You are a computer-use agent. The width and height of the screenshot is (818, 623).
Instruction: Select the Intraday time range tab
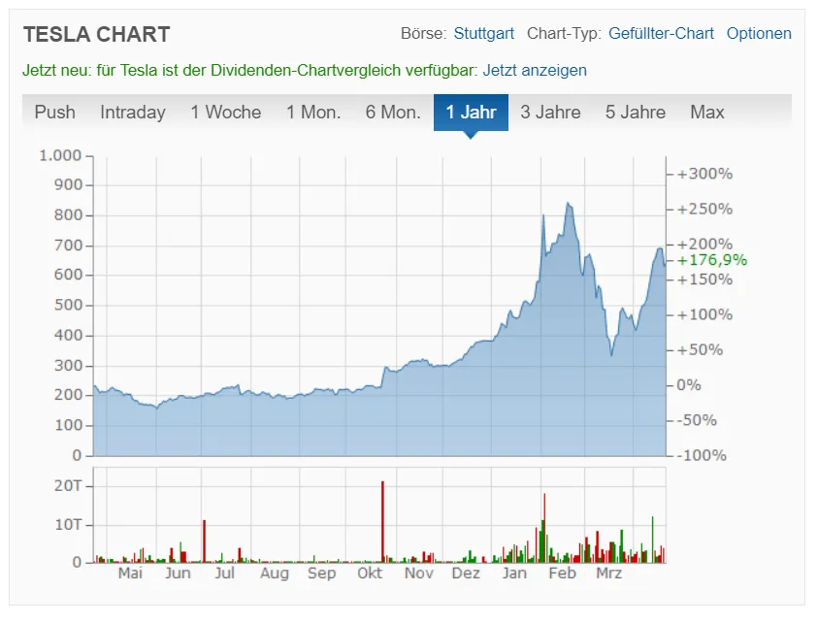[133, 113]
